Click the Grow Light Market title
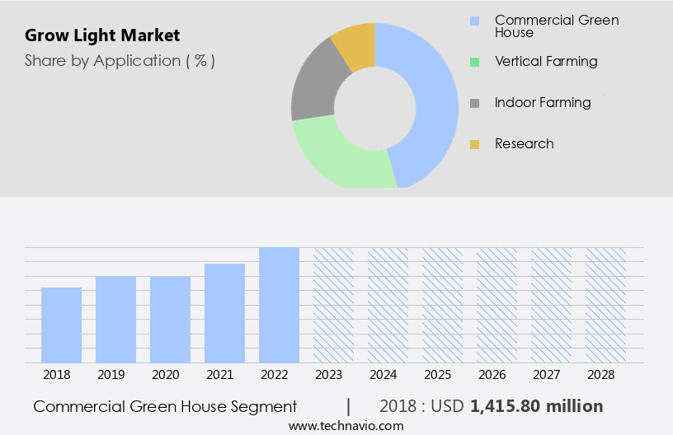The width and height of the screenshot is (673, 435). (102, 35)
